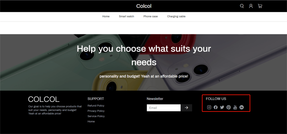Screen dimensions: 287x134
Task: Click the newsletter Email input field
Action: [x=163, y=108]
